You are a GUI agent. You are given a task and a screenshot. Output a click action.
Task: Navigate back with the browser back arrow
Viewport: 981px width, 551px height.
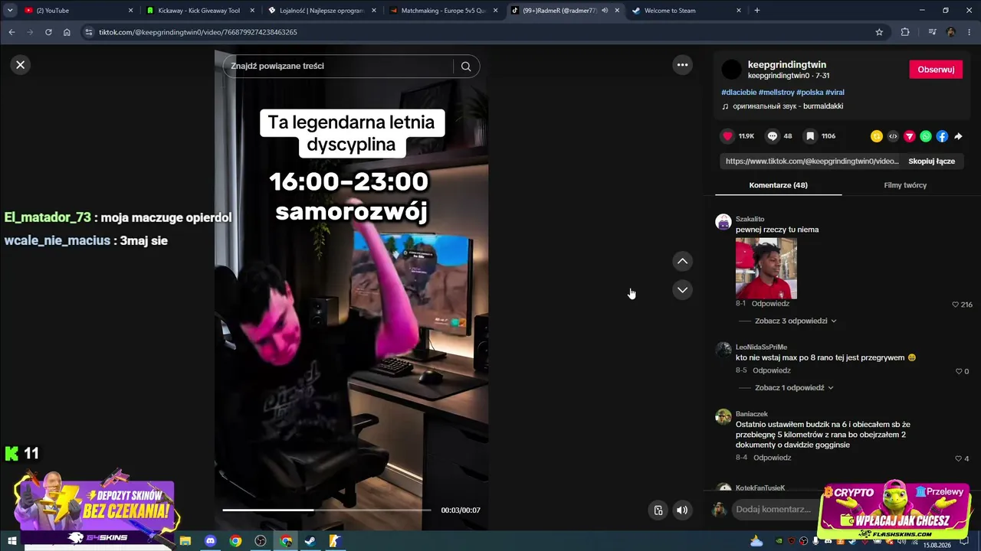click(x=11, y=32)
